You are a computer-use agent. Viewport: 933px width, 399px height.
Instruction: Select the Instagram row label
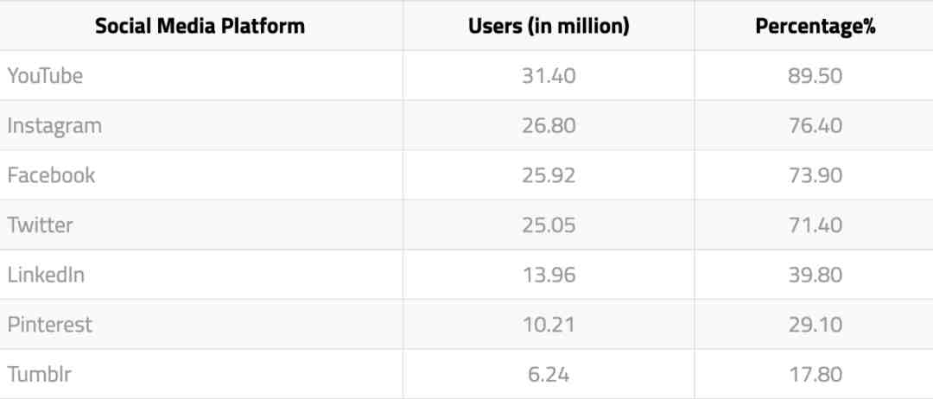pos(54,126)
